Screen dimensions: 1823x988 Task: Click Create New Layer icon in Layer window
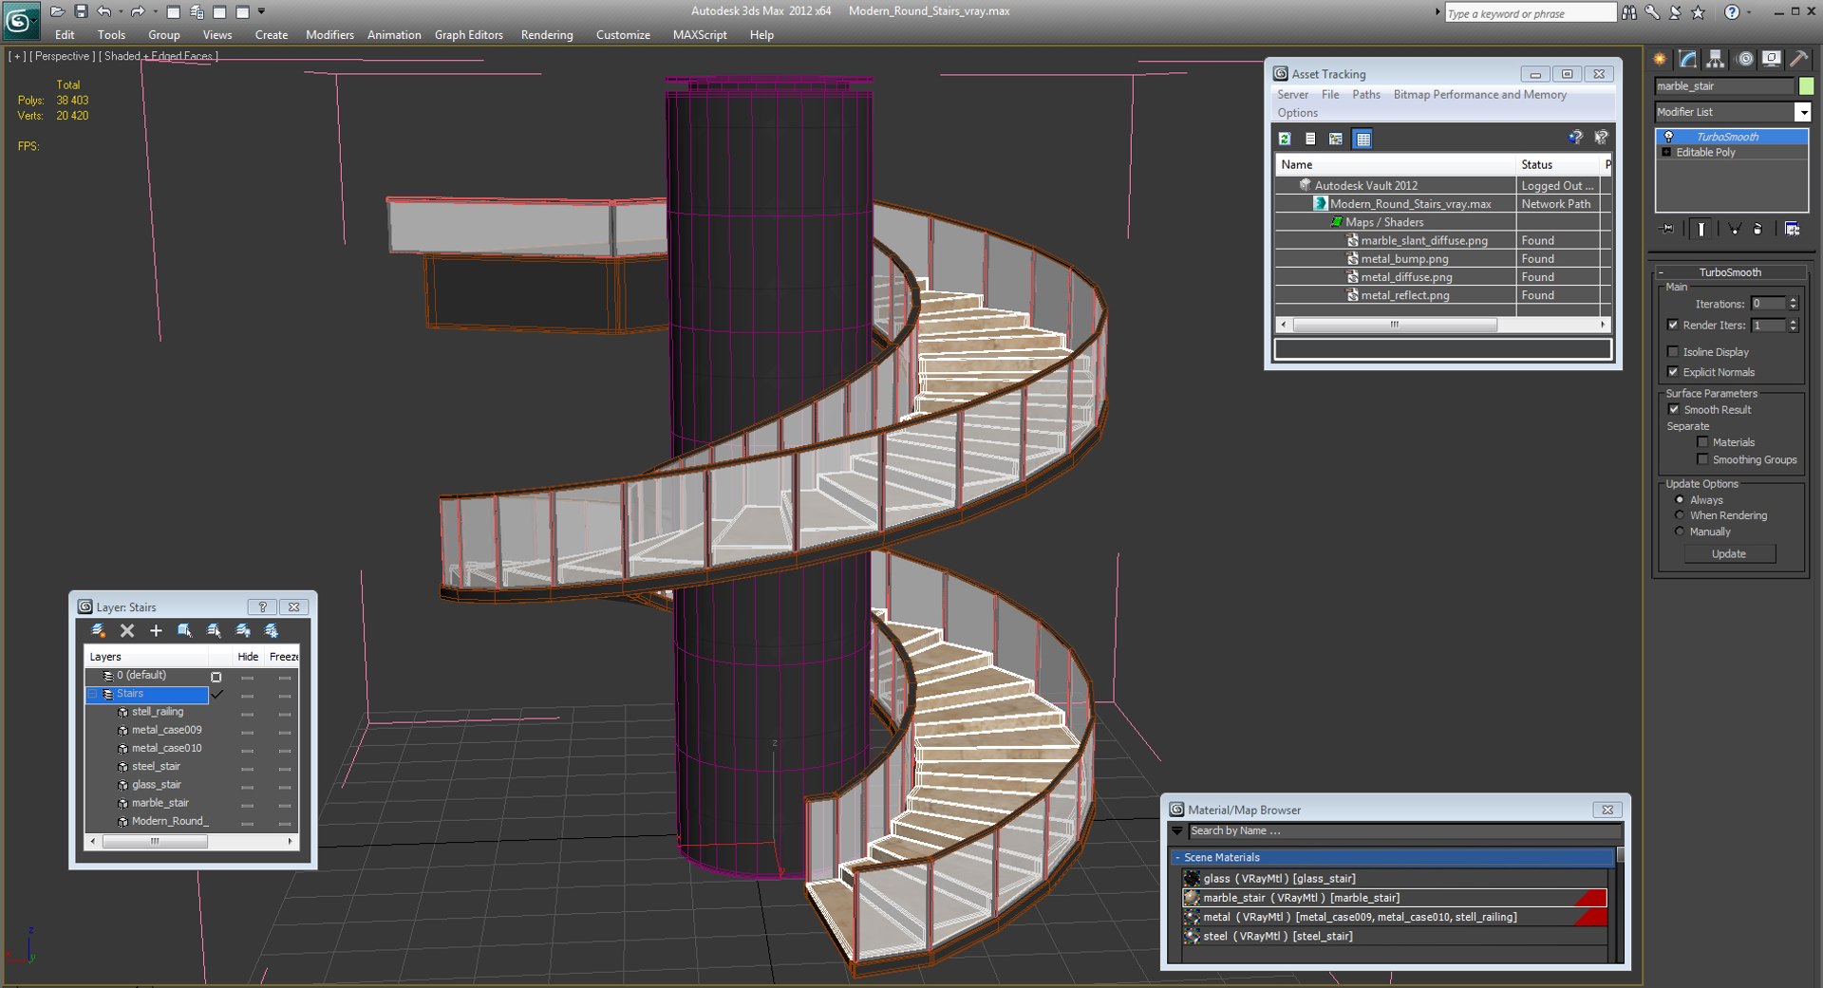(x=98, y=630)
